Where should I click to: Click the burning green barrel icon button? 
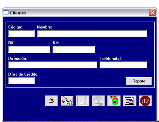[114, 101]
